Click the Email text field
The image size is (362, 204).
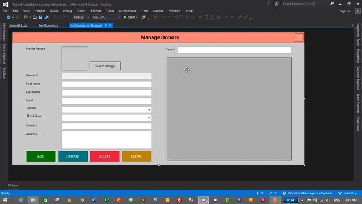coord(106,101)
